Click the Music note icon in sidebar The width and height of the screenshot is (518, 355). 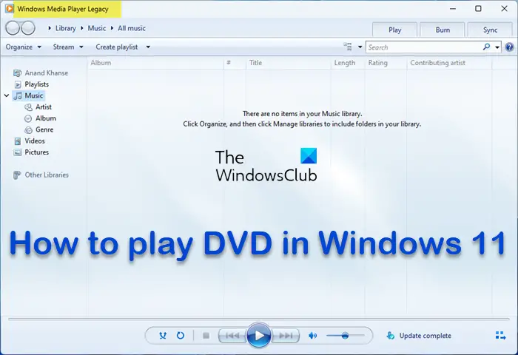point(18,95)
